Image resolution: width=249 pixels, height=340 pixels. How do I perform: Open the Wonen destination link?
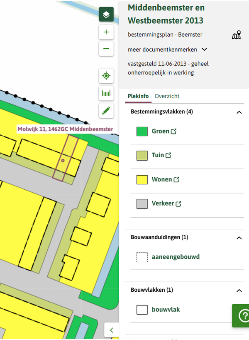[165, 180]
